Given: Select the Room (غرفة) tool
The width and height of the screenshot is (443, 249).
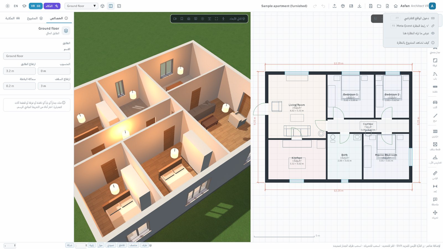Looking at the screenshot, I should (x=435, y=62).
